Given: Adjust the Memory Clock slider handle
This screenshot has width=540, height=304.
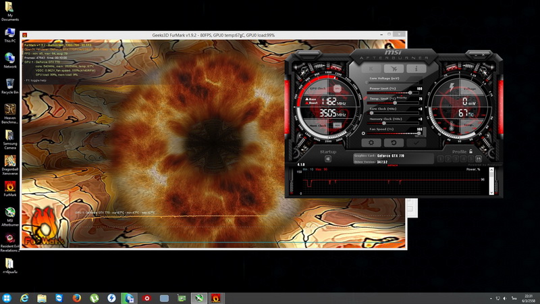Looking at the screenshot, I should point(384,123).
